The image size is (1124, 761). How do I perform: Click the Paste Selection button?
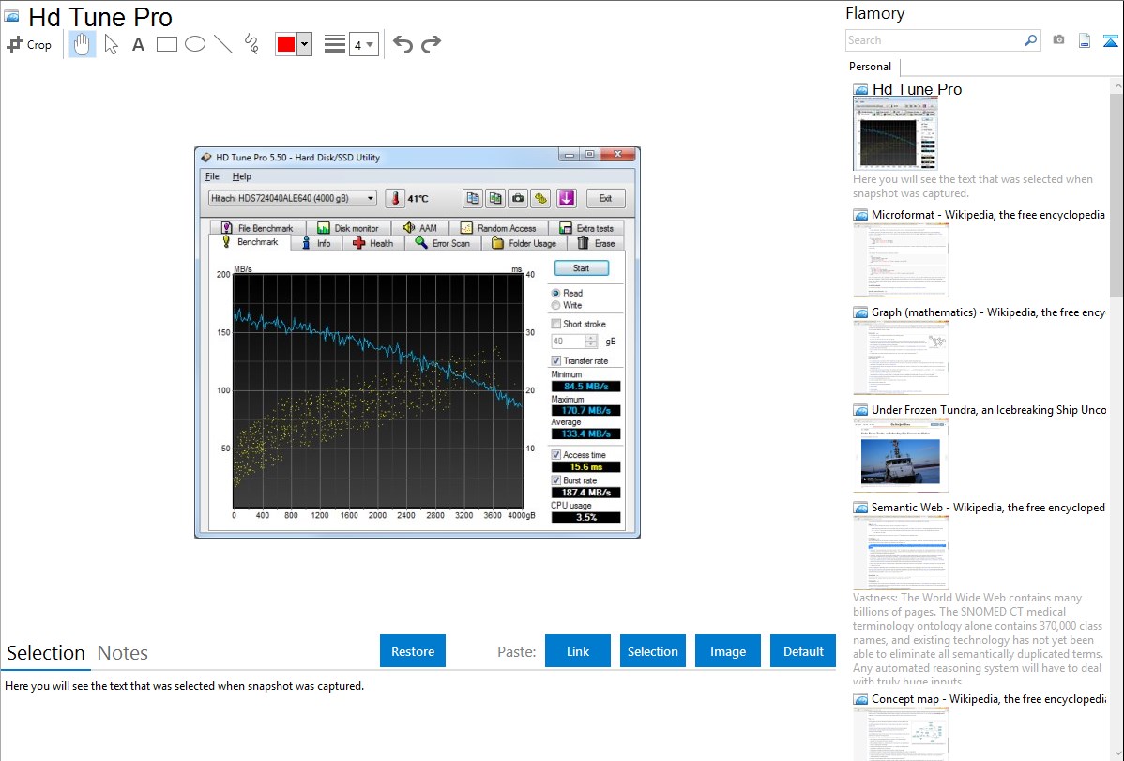tap(653, 651)
